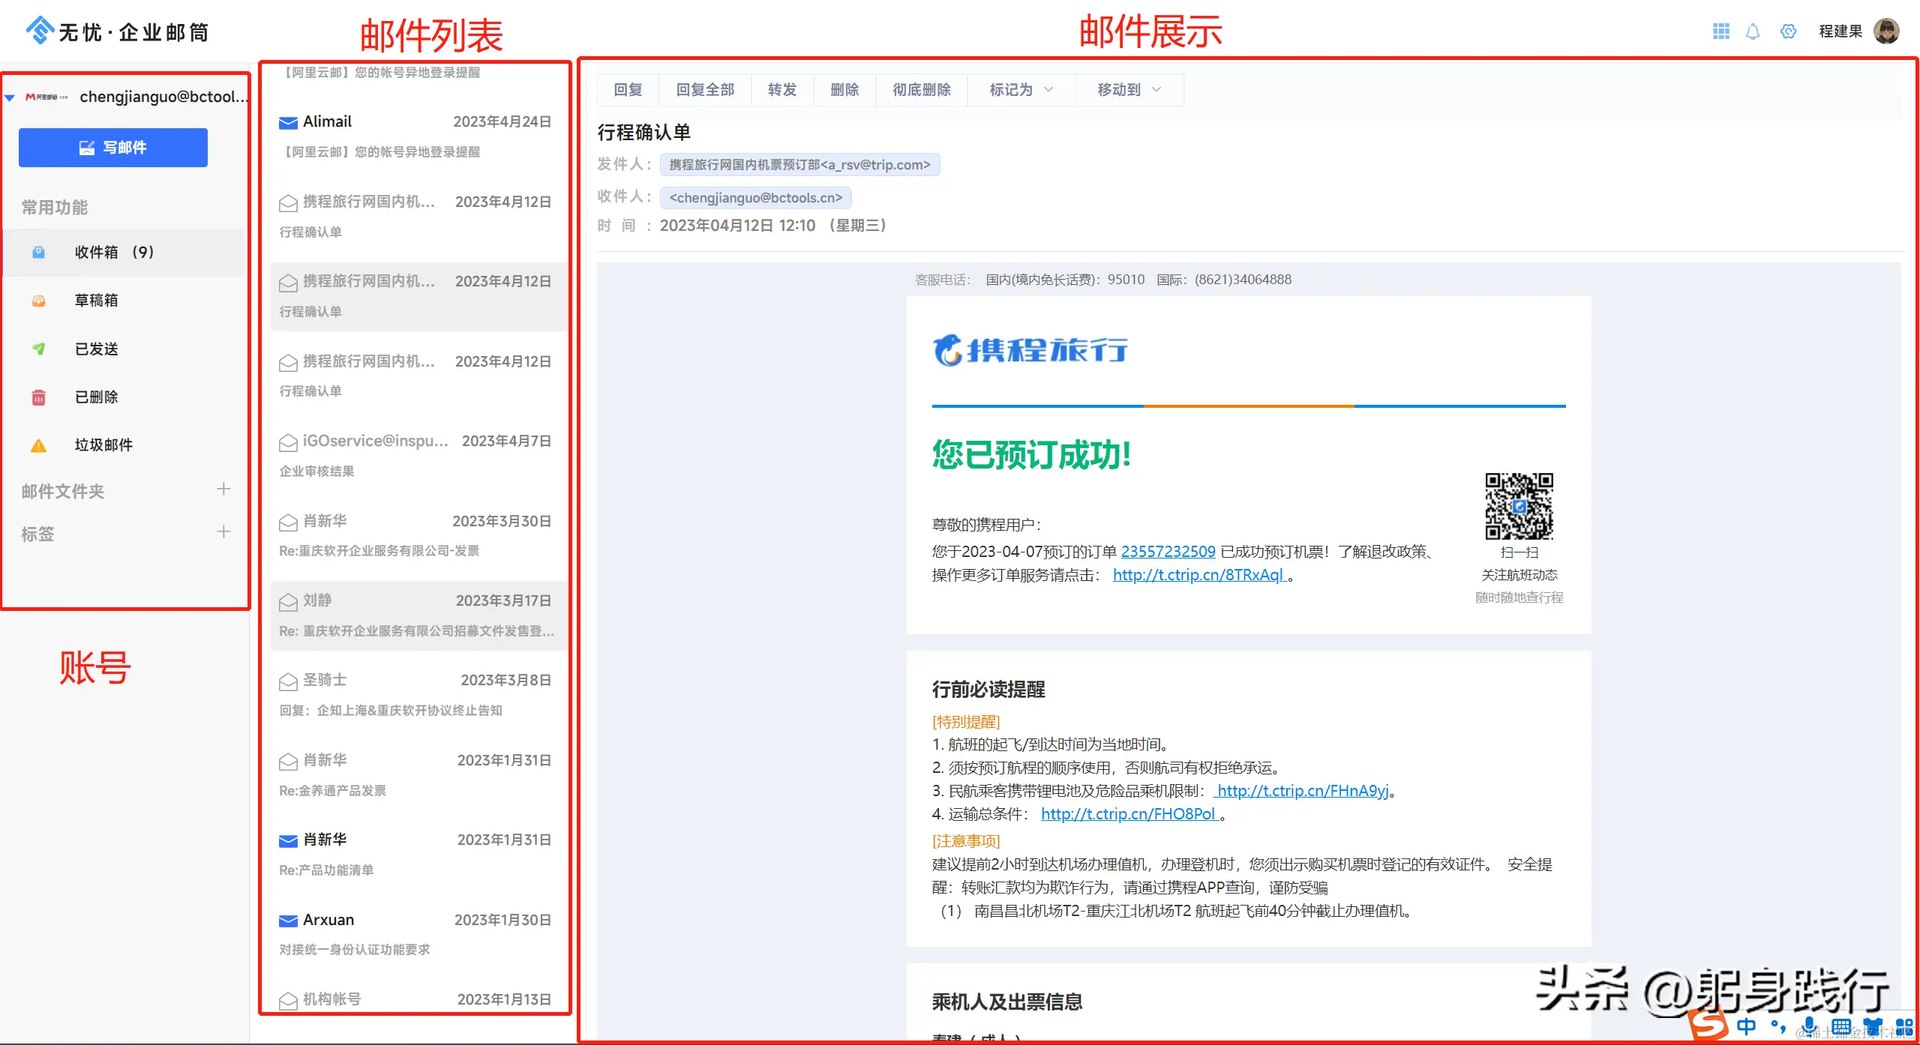Open order link 23557232509
This screenshot has width=1920, height=1045.
click(x=1168, y=552)
